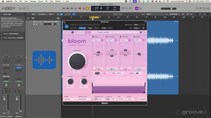The width and height of the screenshot is (211, 118).
Task: Open the stereo mode M/S split dropdown
Action: pos(85,99)
